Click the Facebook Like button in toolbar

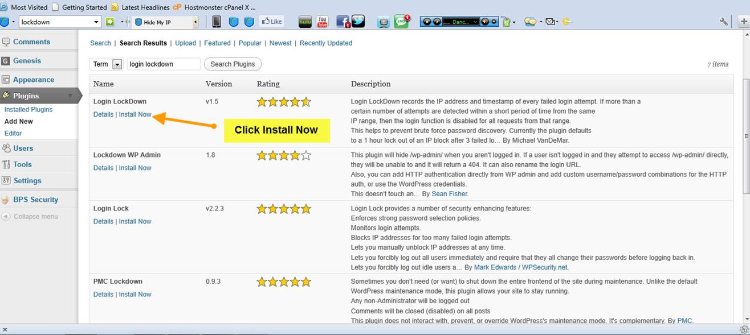pos(272,22)
